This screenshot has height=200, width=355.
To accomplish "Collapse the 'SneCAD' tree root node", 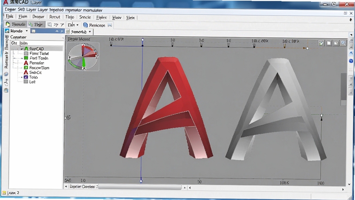I will [x=22, y=49].
